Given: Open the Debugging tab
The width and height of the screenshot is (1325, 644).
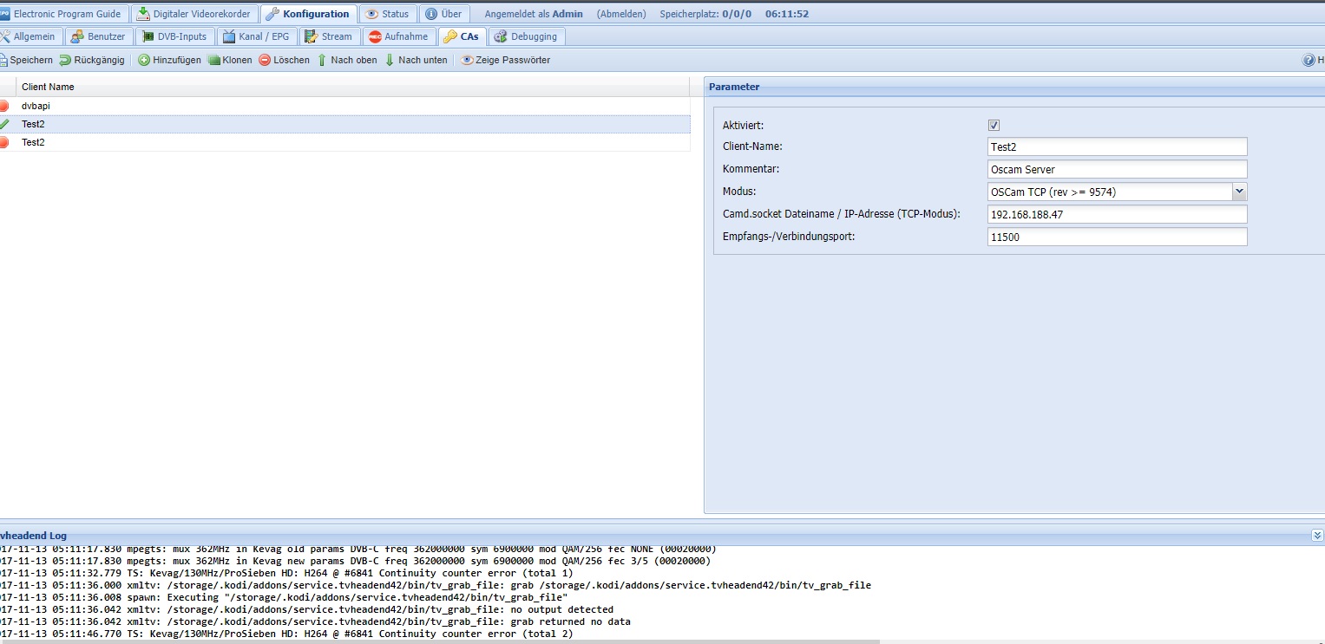Looking at the screenshot, I should (x=527, y=36).
